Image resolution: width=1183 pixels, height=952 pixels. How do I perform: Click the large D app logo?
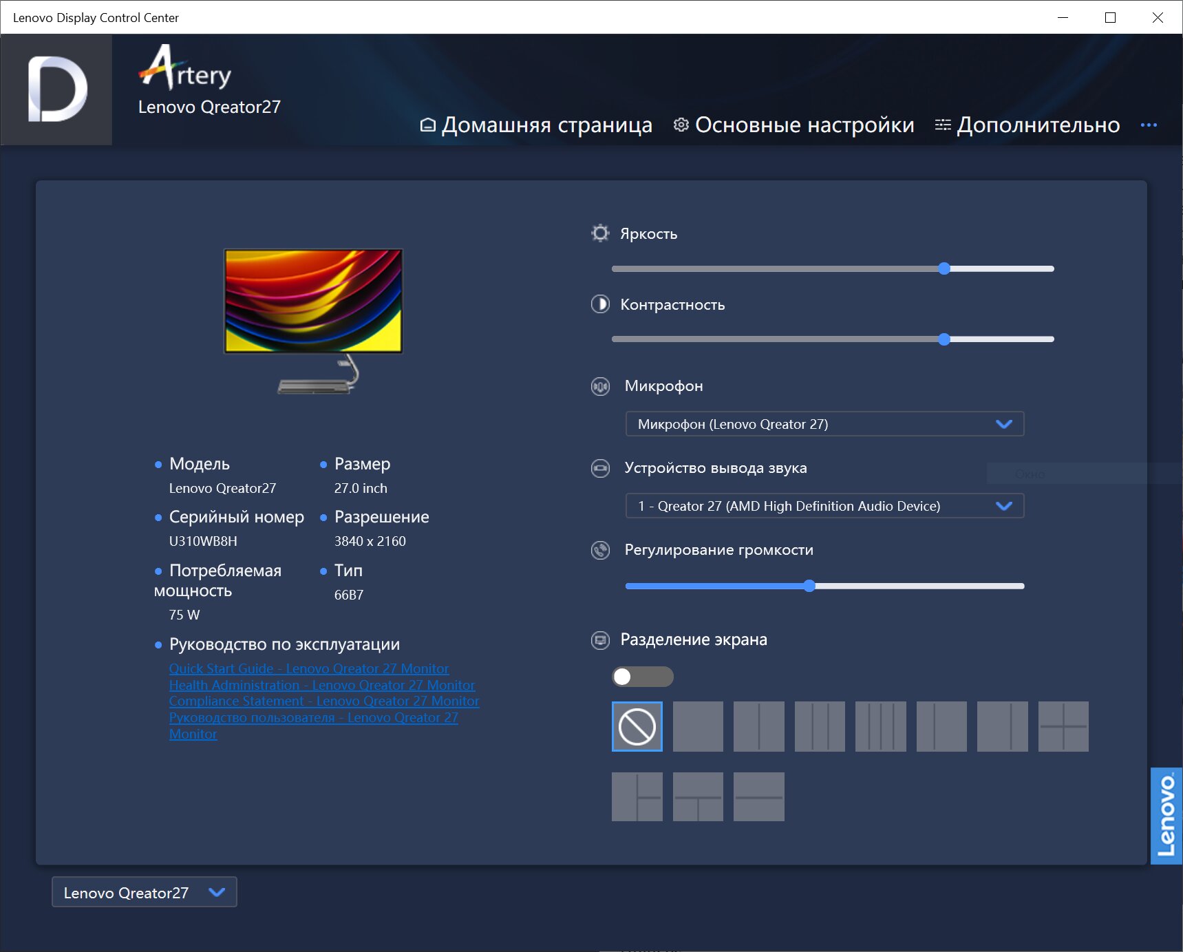pyautogui.click(x=57, y=89)
